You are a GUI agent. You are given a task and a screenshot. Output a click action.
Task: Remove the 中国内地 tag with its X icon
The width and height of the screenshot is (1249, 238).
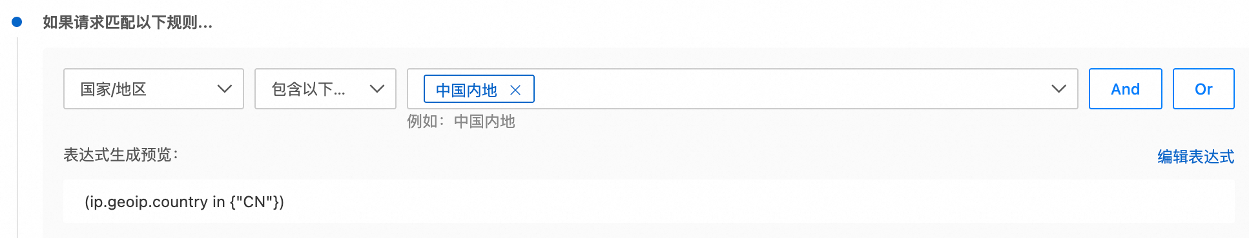pos(515,90)
